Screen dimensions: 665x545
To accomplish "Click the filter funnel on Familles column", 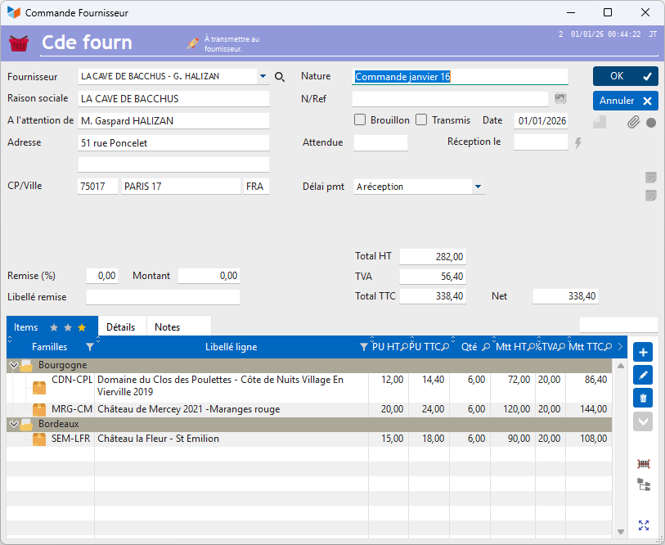I will pyautogui.click(x=90, y=347).
